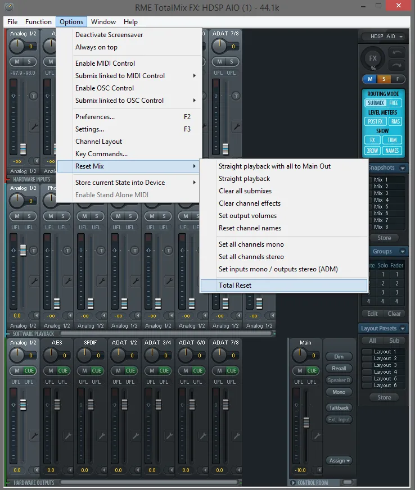Toggle the global Fader F button
Screen dimensions: 415x490
coord(398,79)
